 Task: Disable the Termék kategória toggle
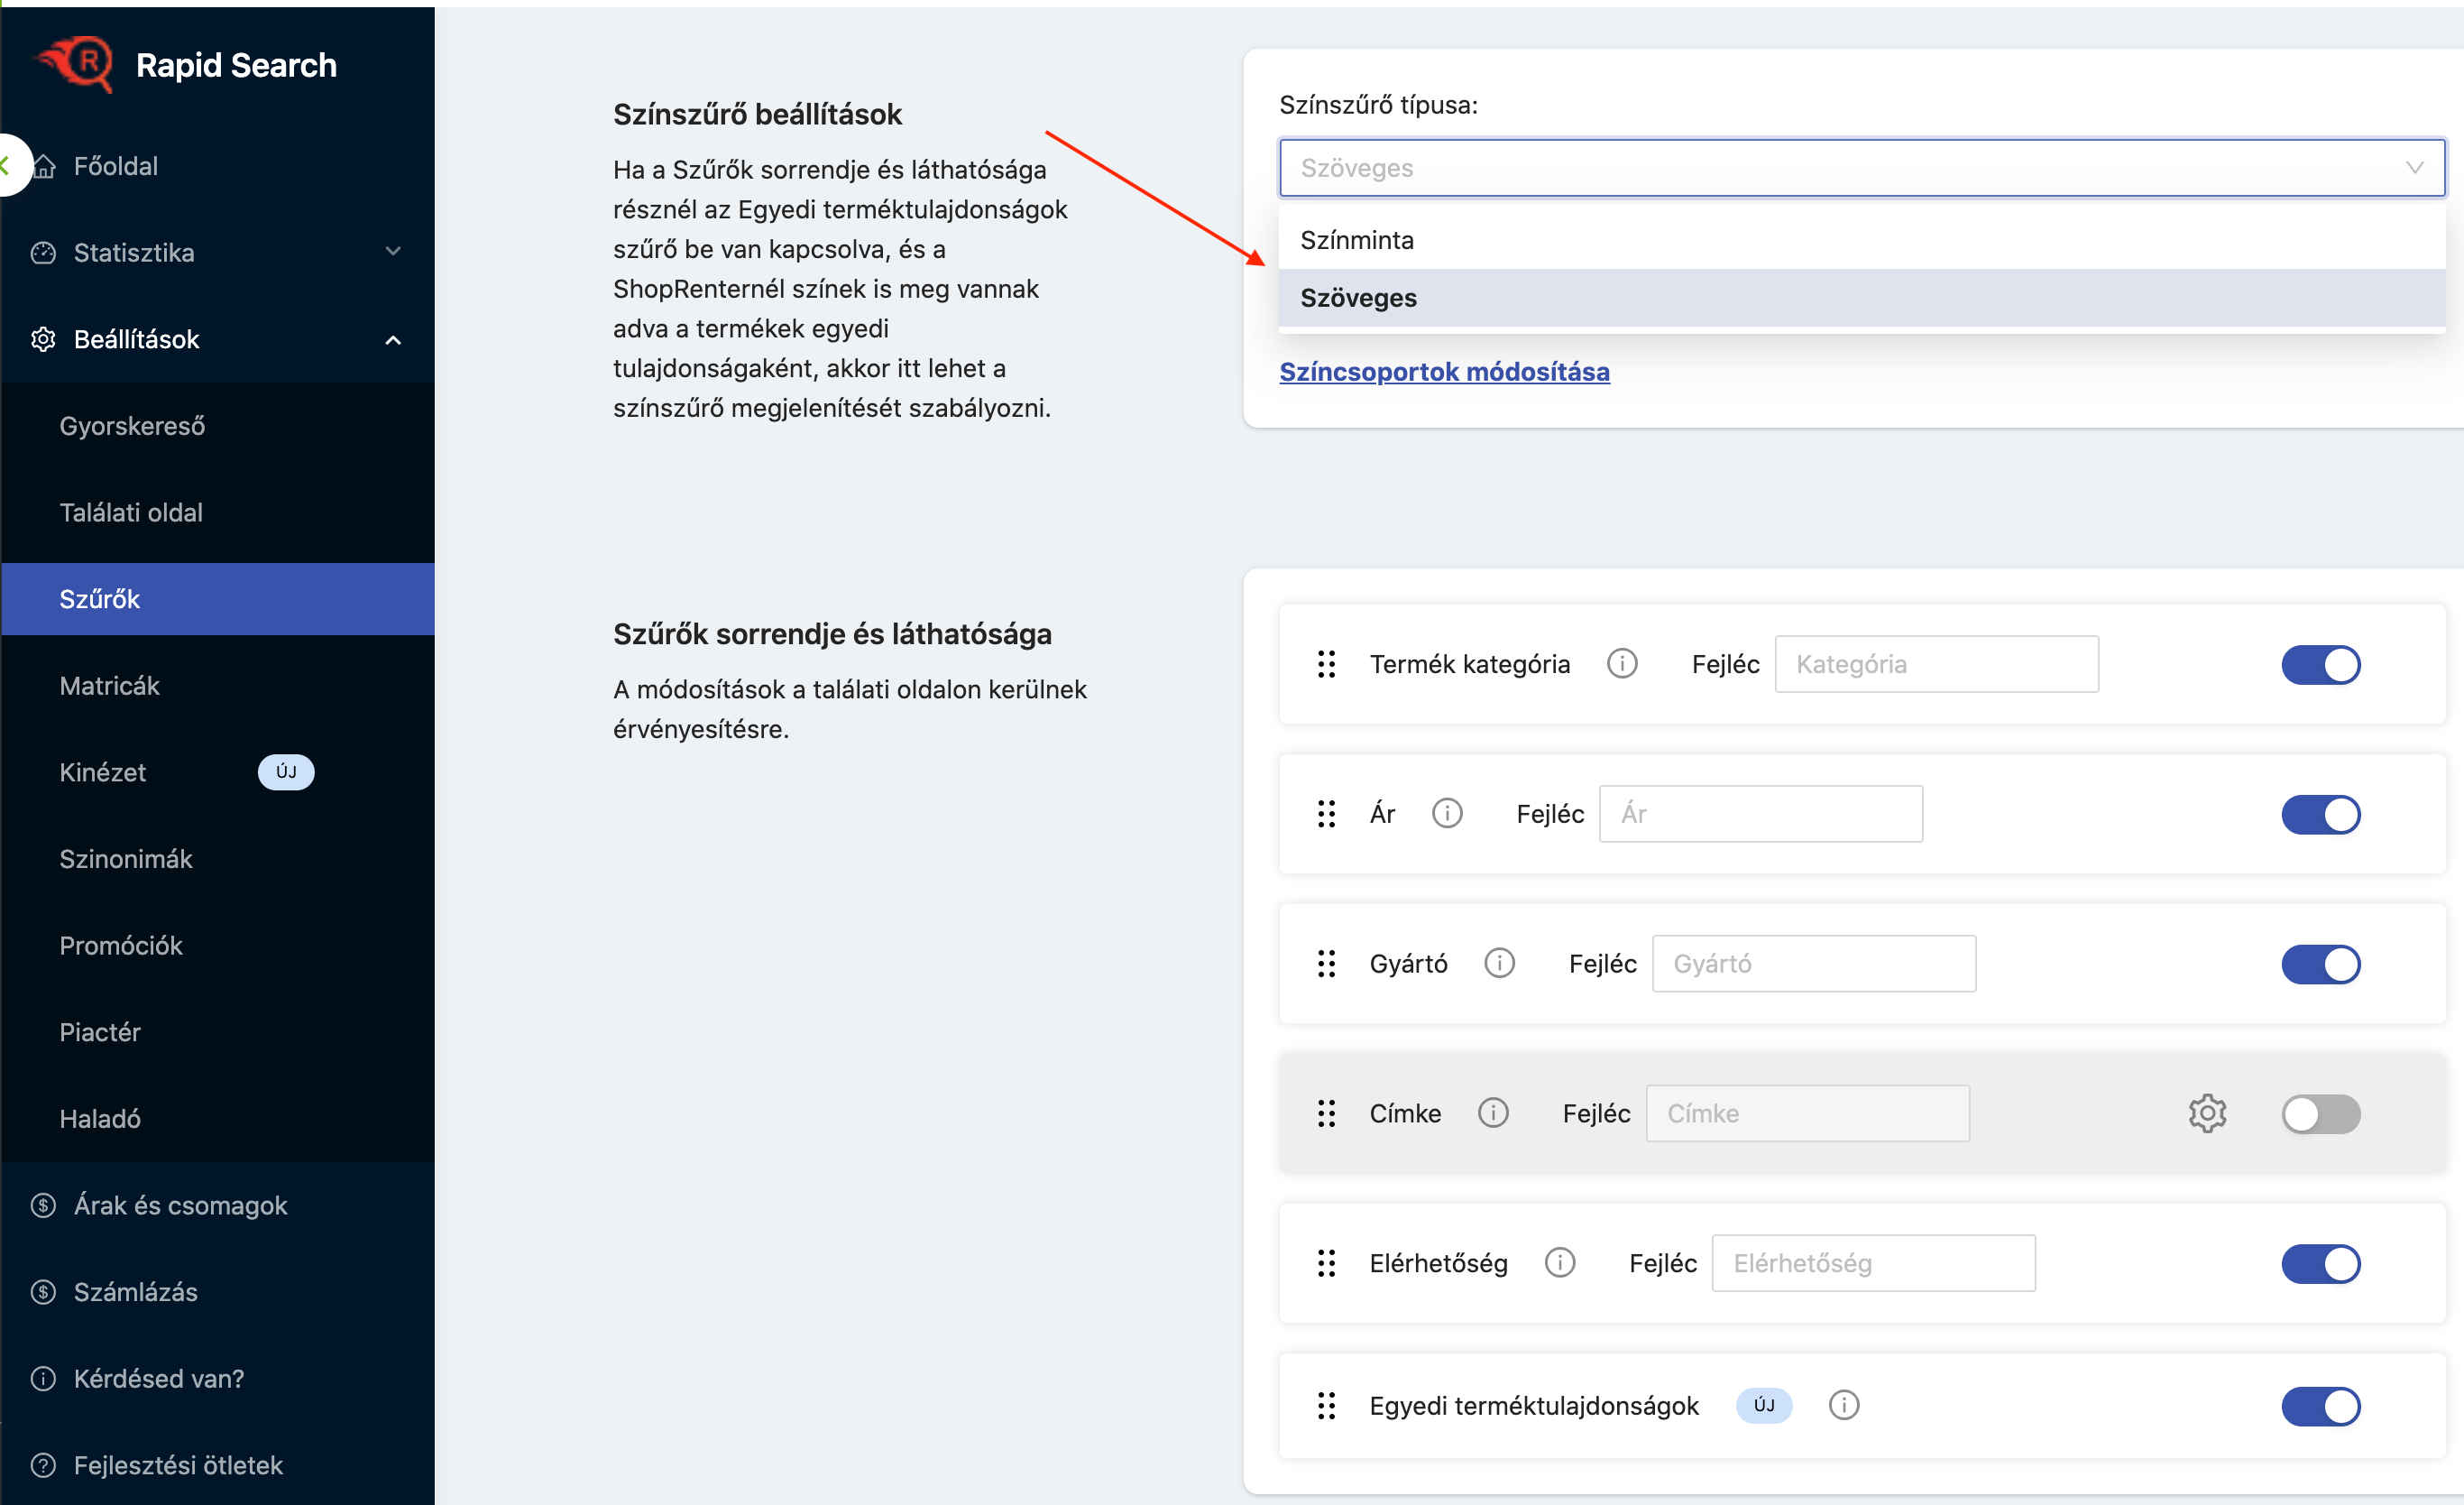2320,664
